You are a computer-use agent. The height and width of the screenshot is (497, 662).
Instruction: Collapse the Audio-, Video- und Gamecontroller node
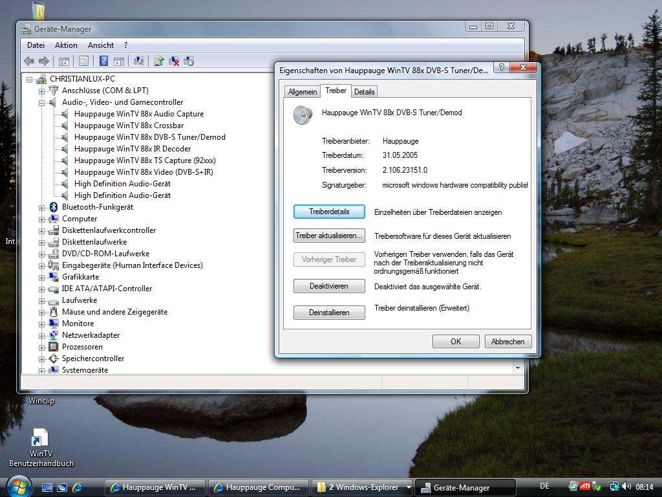[x=41, y=103]
